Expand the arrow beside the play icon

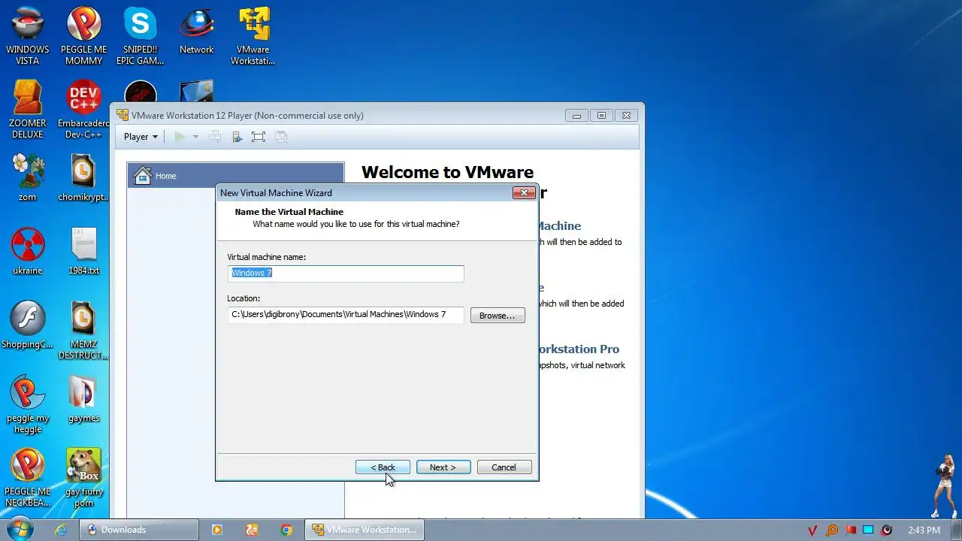tap(195, 137)
